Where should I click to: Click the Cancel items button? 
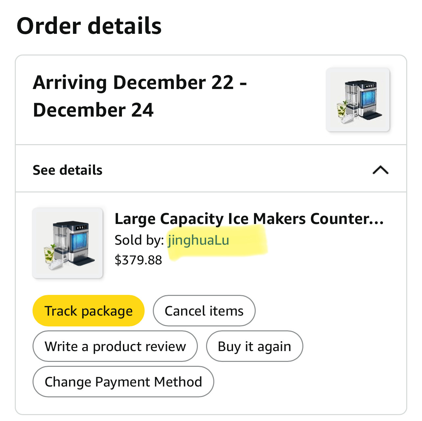coord(204,311)
